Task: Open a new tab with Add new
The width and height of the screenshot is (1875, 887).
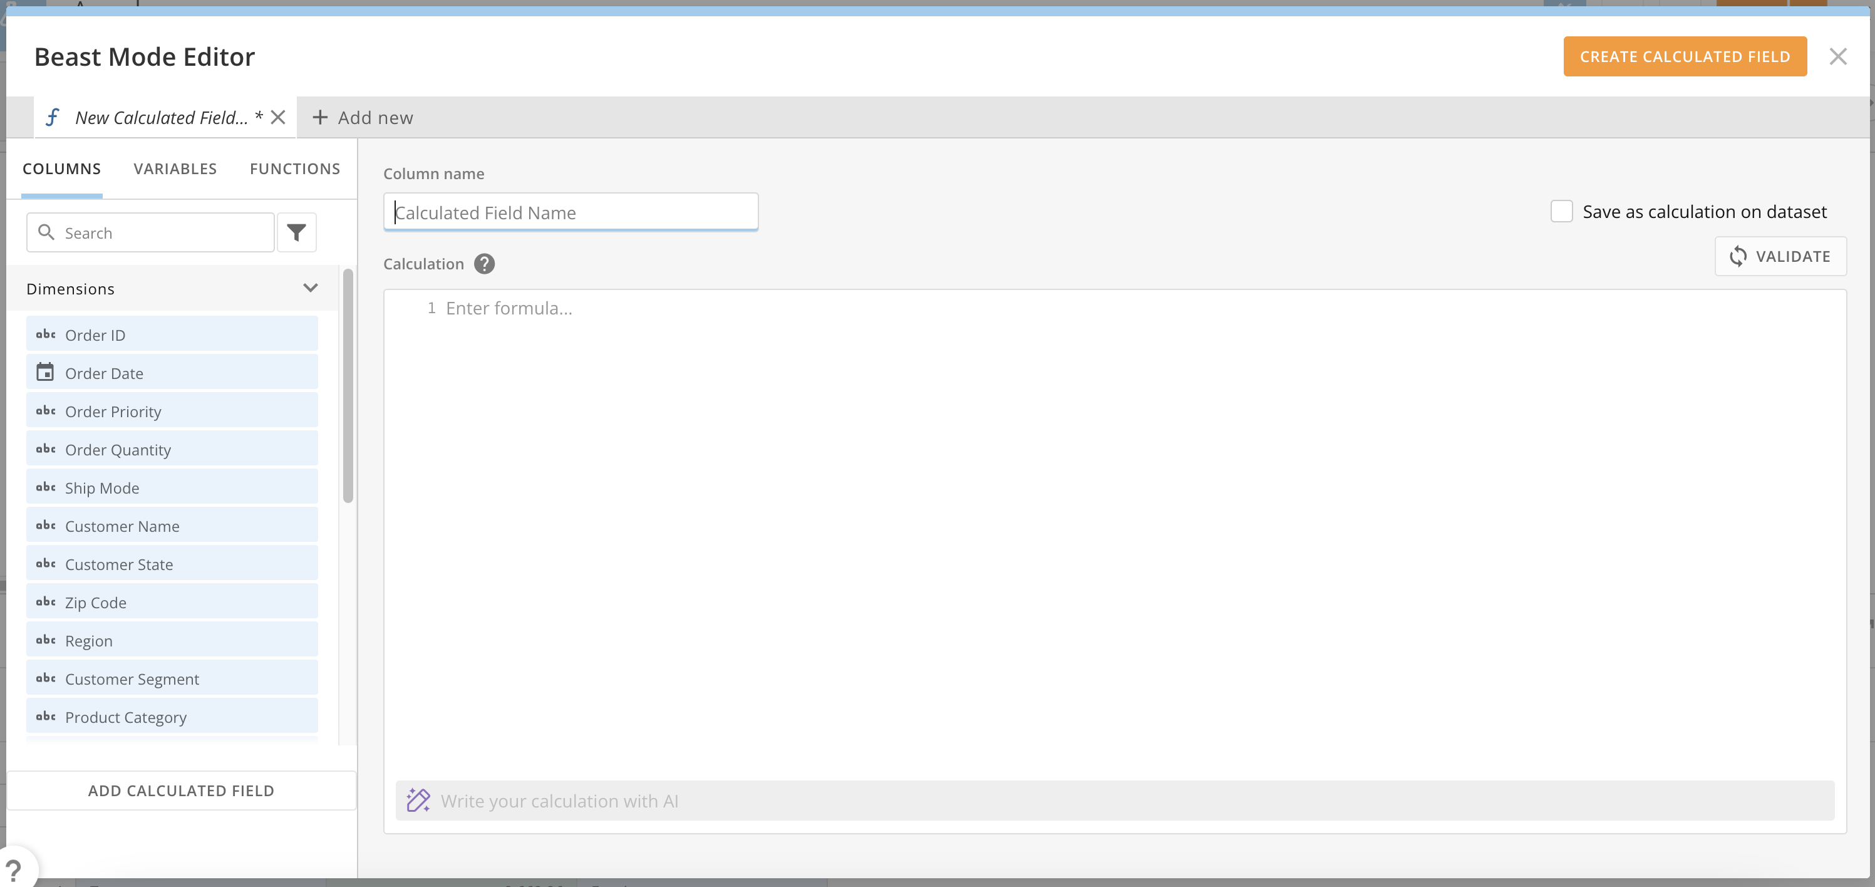Action: pyautogui.click(x=362, y=117)
